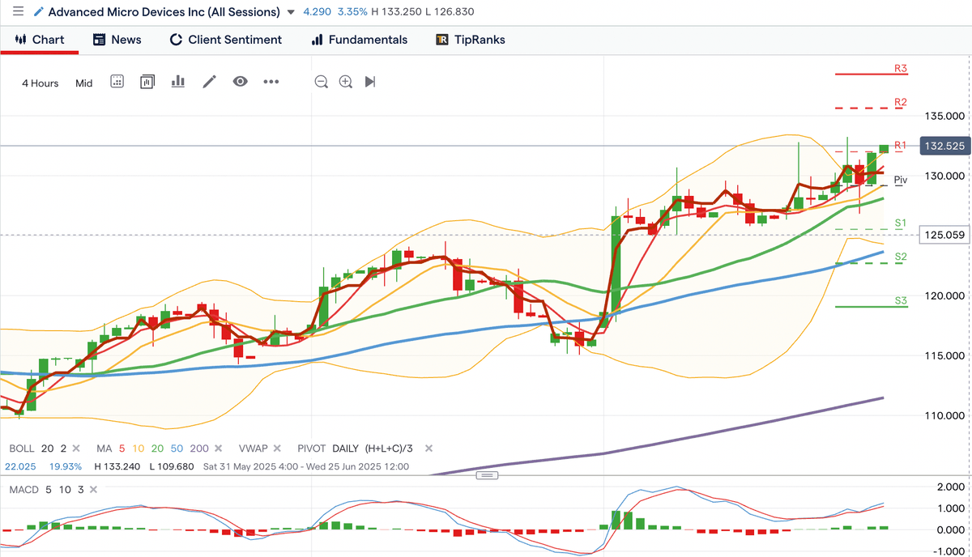Click the PIVOT DAILY period setting

pos(345,448)
